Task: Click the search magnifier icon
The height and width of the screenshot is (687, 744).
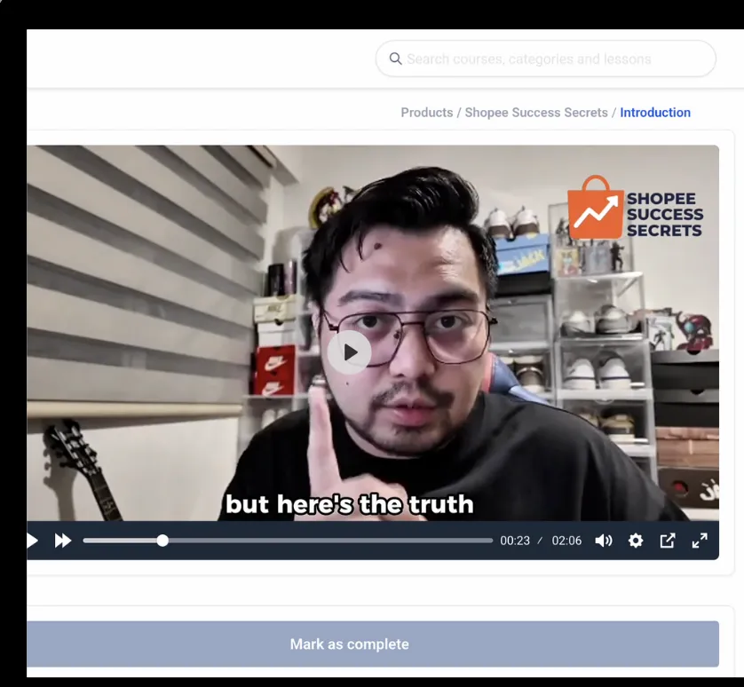Action: (395, 59)
